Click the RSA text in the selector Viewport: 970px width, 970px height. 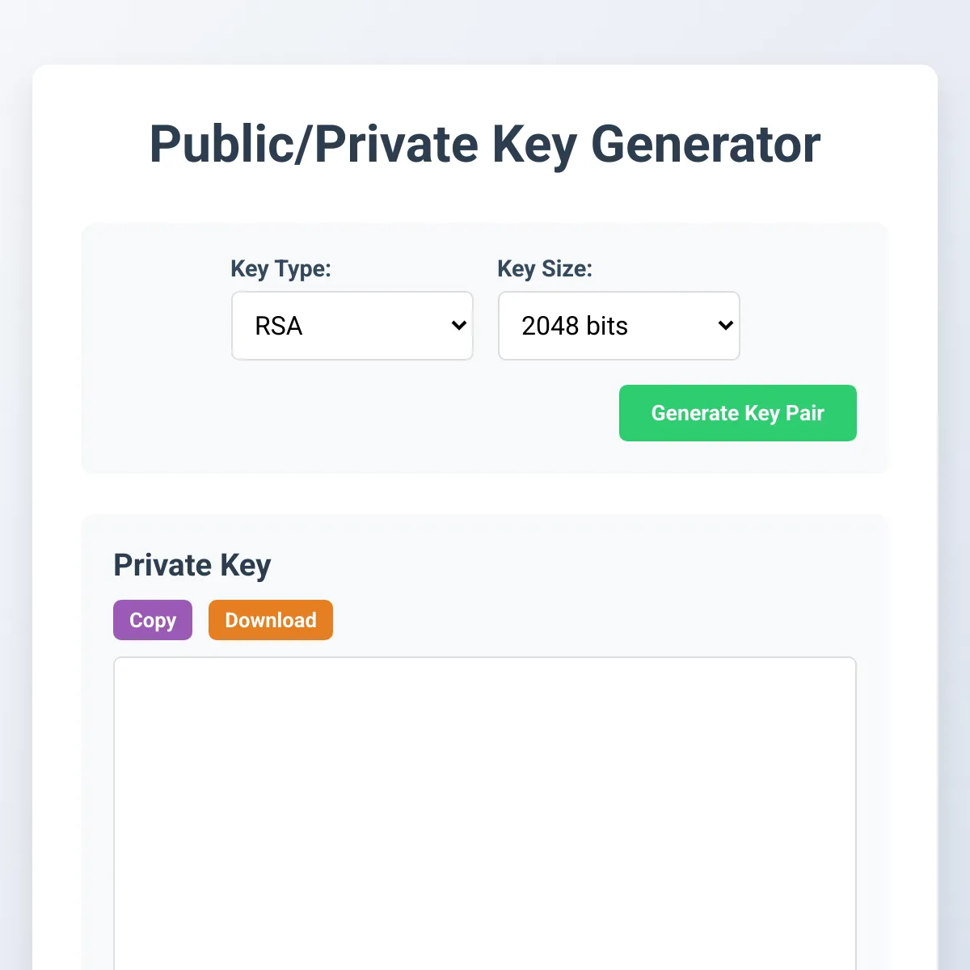(x=279, y=326)
